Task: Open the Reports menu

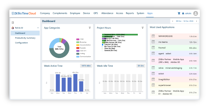Action: [130, 13]
